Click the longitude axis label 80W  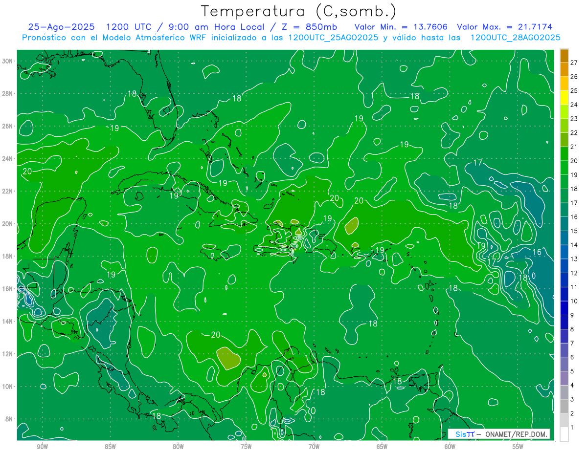tap(178, 447)
